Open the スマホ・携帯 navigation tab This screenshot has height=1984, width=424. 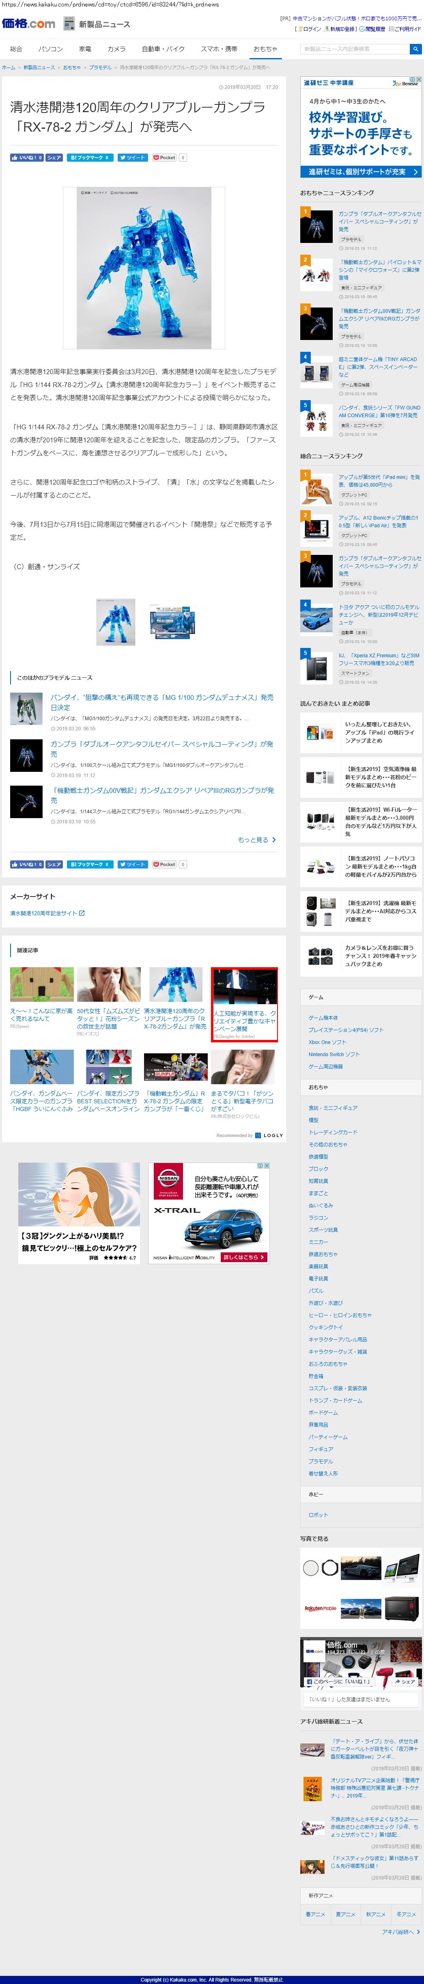click(x=220, y=48)
